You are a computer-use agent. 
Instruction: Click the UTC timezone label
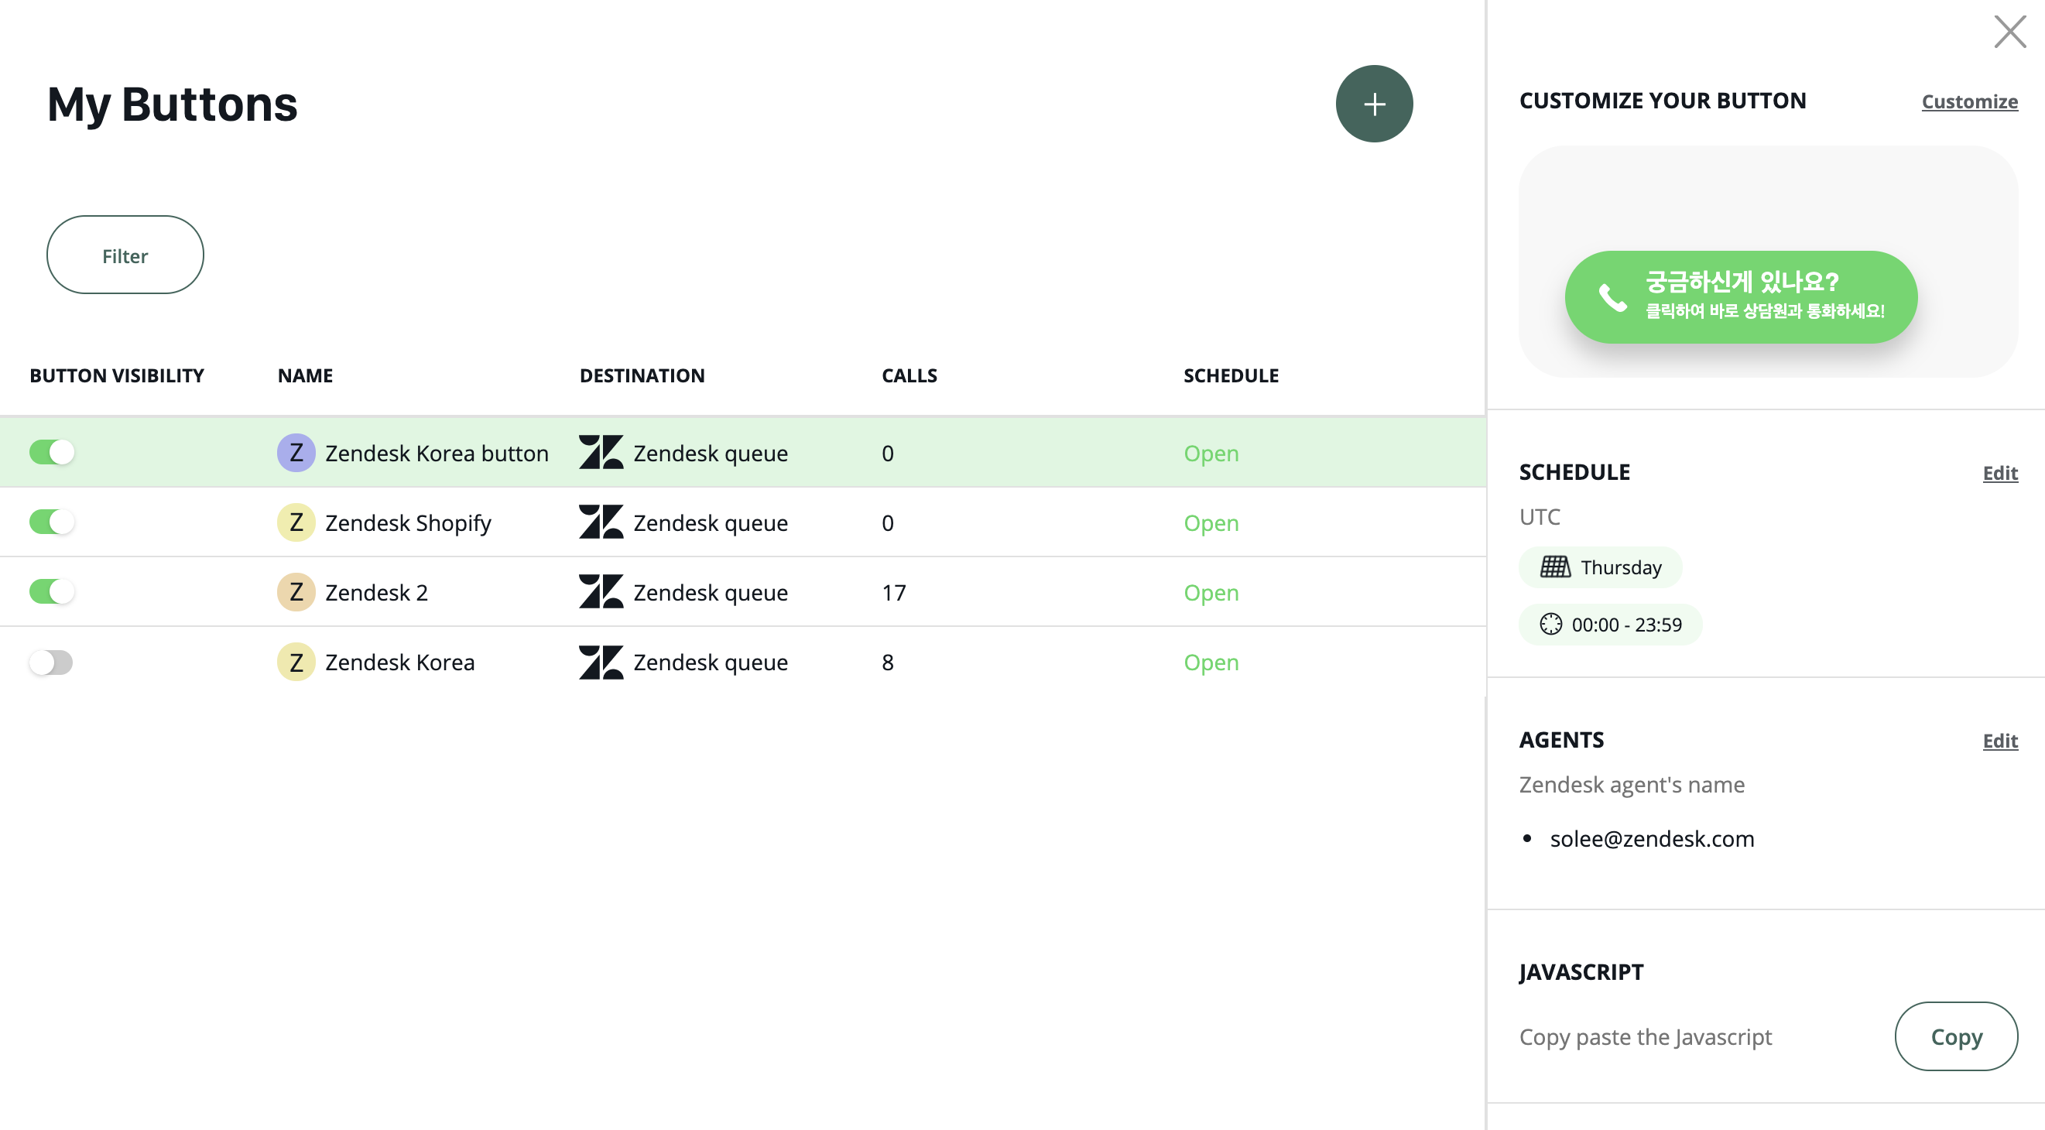coord(1540,516)
